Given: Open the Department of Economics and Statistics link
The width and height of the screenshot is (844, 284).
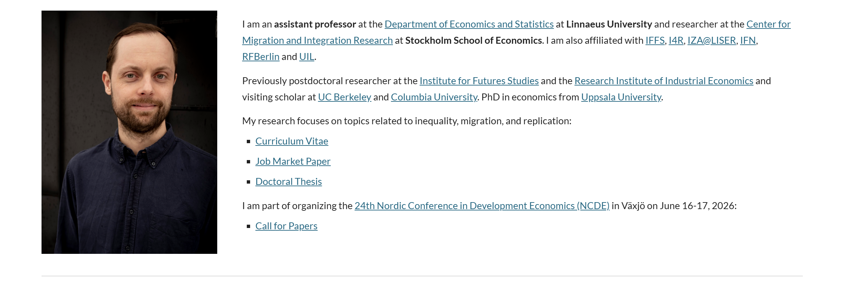Looking at the screenshot, I should click(469, 24).
